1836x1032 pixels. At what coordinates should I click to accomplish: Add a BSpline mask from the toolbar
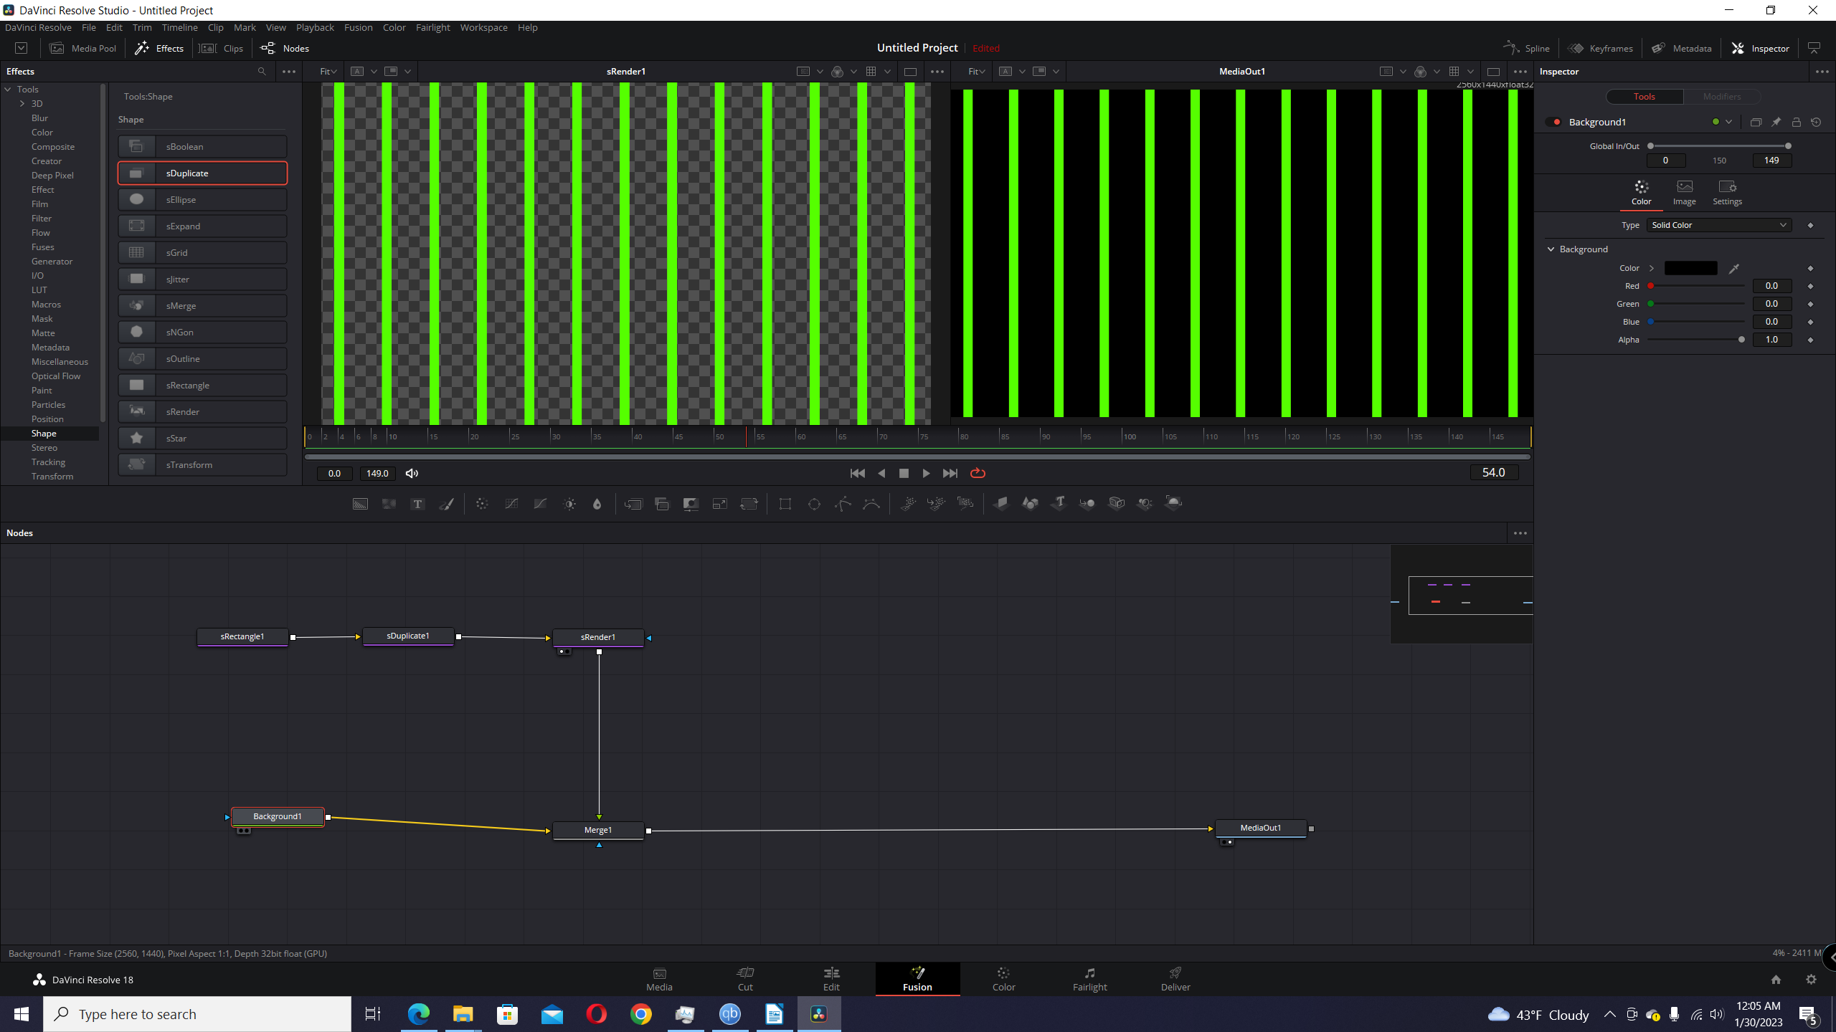[871, 504]
